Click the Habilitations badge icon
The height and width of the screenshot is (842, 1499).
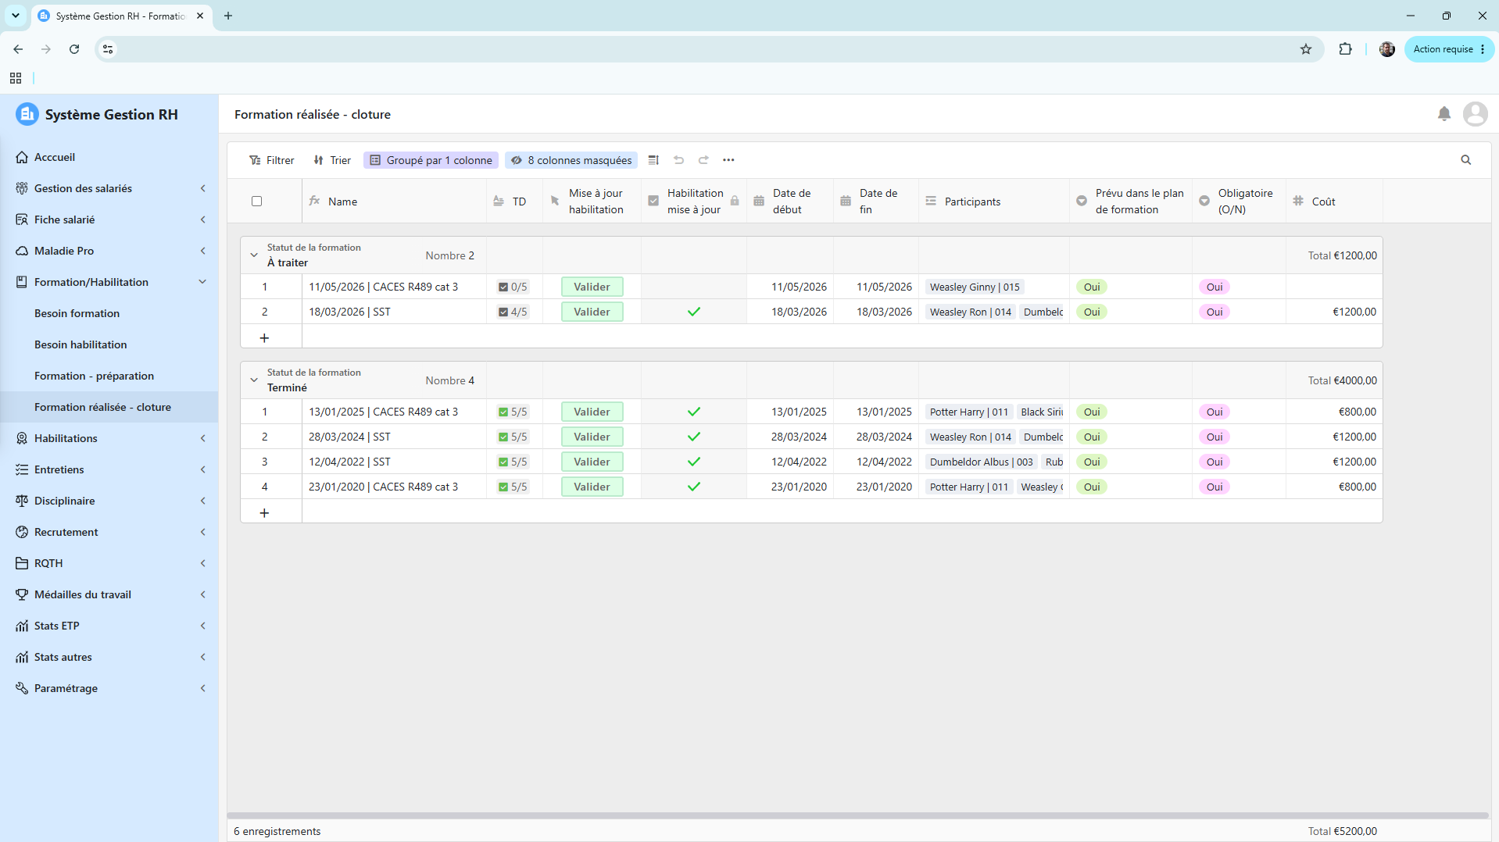22,438
